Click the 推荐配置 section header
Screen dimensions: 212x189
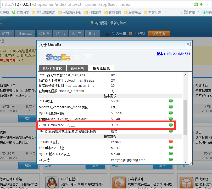(110, 137)
